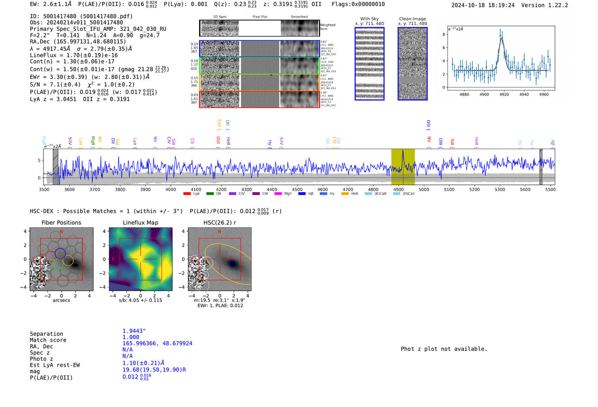Click the Phot z plot not available text
This screenshot has width=598, height=407.
444,349
